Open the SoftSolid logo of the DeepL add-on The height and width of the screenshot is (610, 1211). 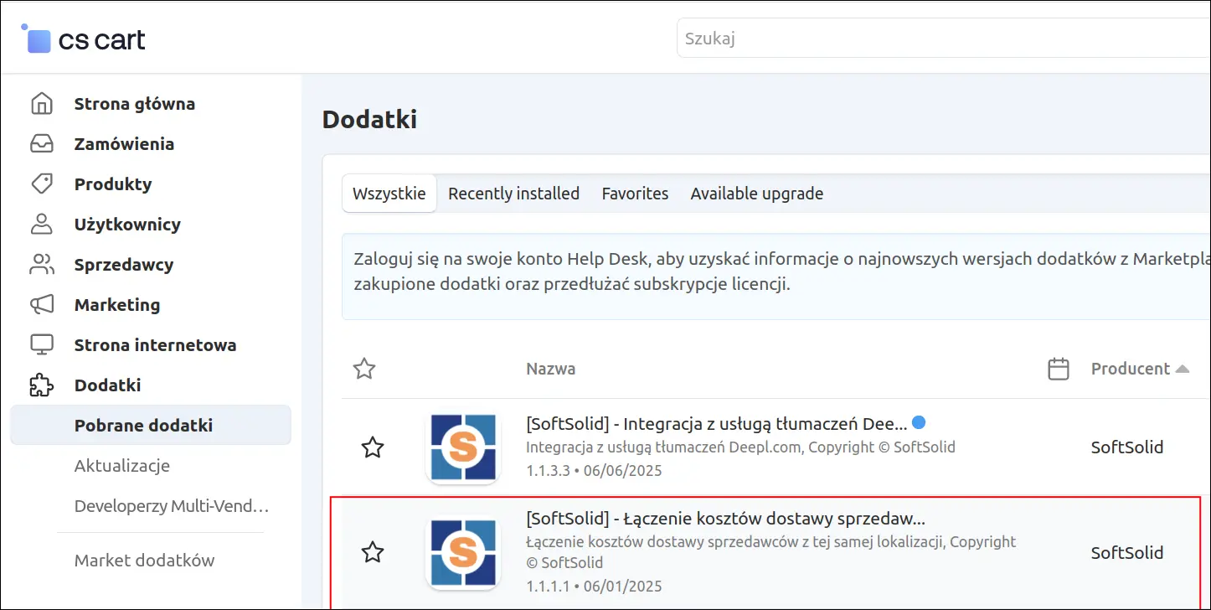pos(463,447)
